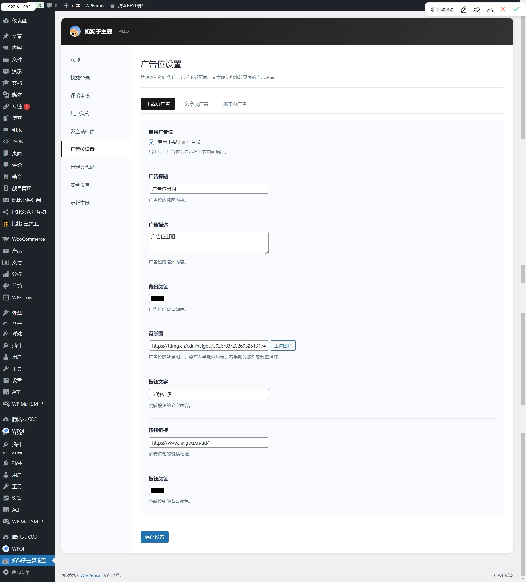Switch to the 文章顶广告 tab
Image resolution: width=526 pixels, height=582 pixels.
click(x=197, y=104)
